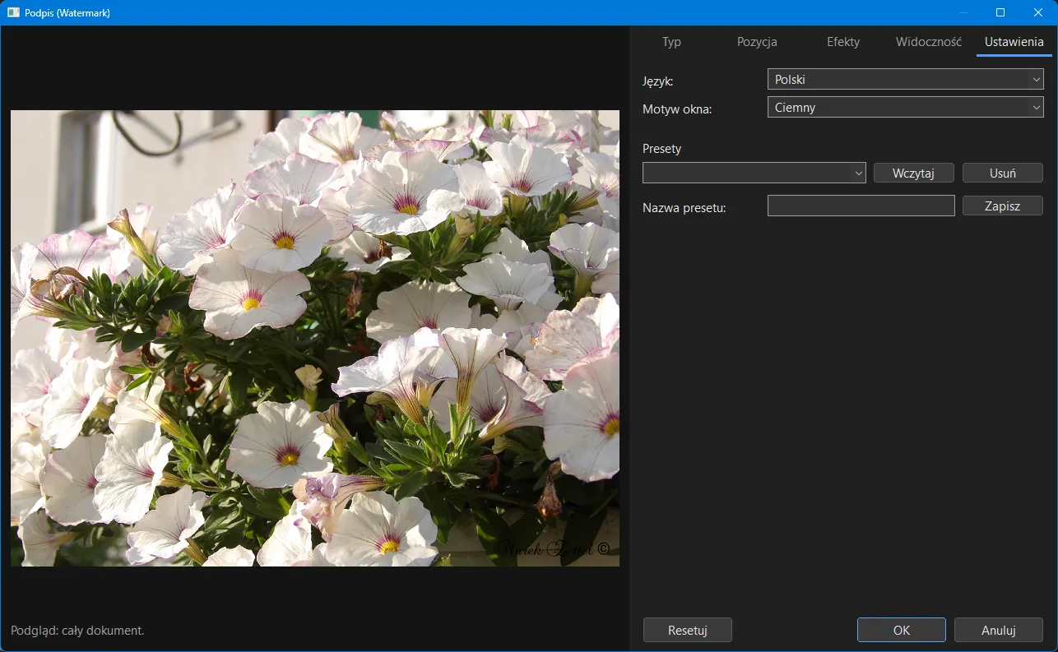
Task: Open the Typ tab
Action: point(671,42)
